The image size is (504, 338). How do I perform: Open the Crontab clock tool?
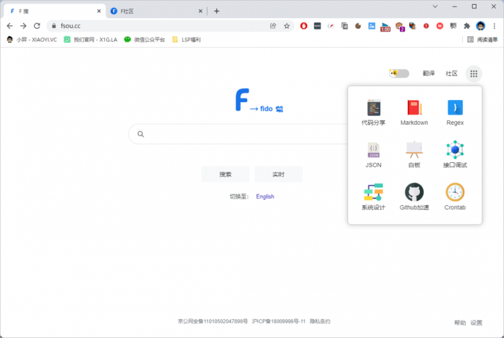click(x=455, y=197)
